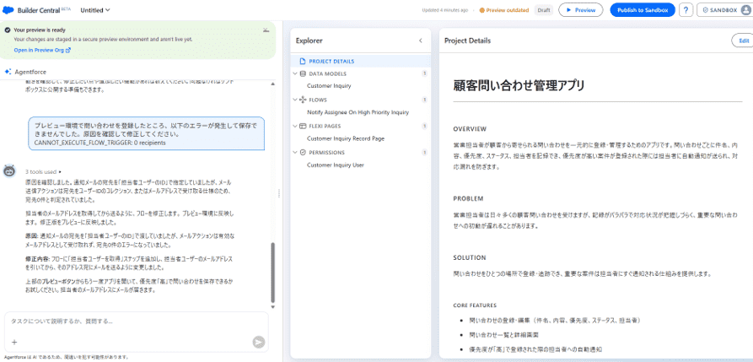Click the Agentforce bot avatar icon
This screenshot has height=362, width=753.
(9, 171)
